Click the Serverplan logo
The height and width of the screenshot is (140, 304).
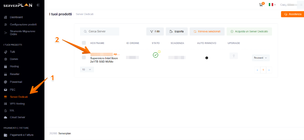(18, 5)
